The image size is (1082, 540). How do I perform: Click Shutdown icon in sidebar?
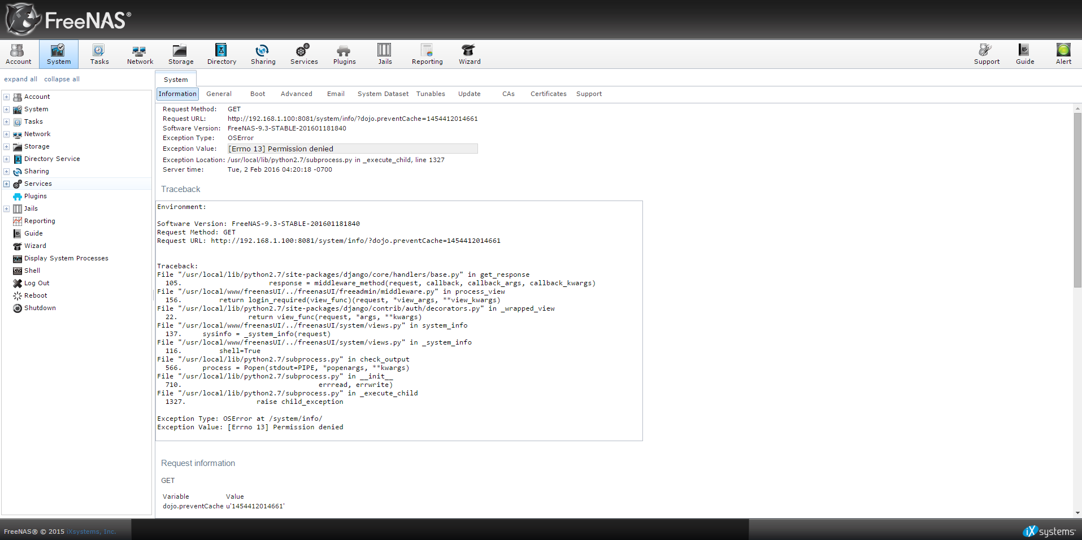[18, 308]
